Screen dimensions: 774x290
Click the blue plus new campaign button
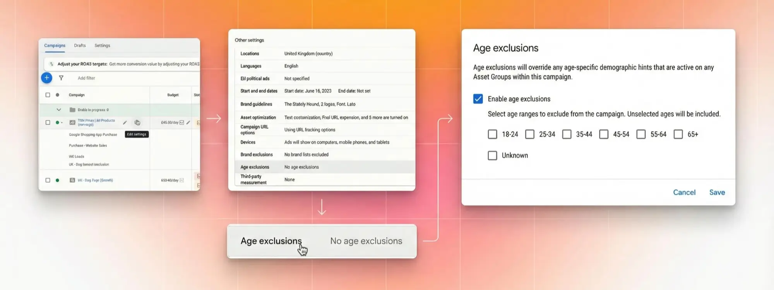coord(46,78)
